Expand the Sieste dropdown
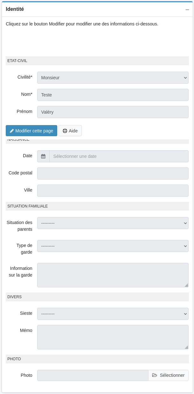The image size is (194, 394). coord(113,314)
